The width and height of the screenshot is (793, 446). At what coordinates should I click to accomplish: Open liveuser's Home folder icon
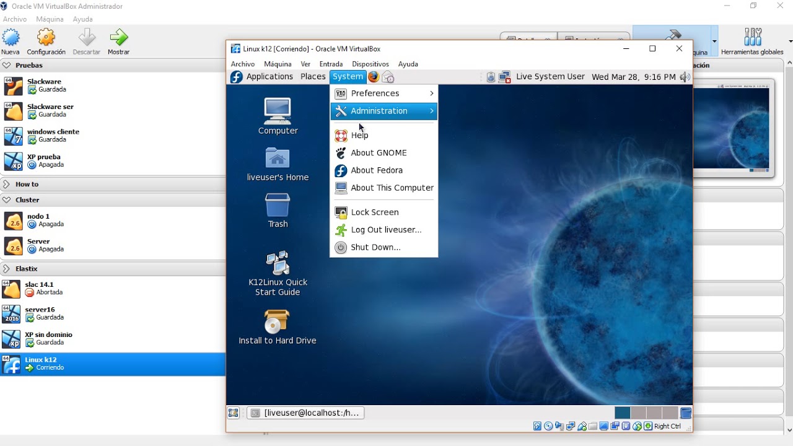pos(278,158)
